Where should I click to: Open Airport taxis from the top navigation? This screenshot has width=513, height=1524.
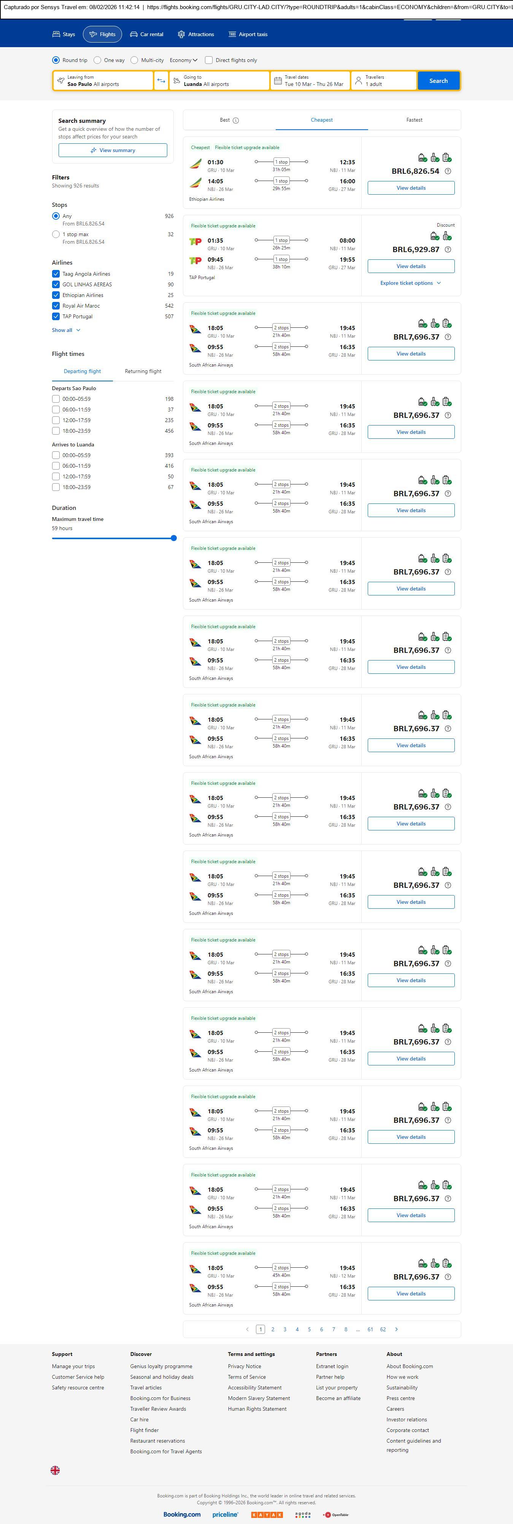click(248, 34)
